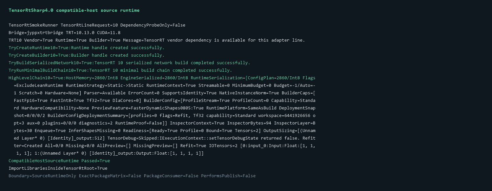Click the TensorRtSmokeRunner TensorRtLineRequest=10 line

(x=97, y=25)
